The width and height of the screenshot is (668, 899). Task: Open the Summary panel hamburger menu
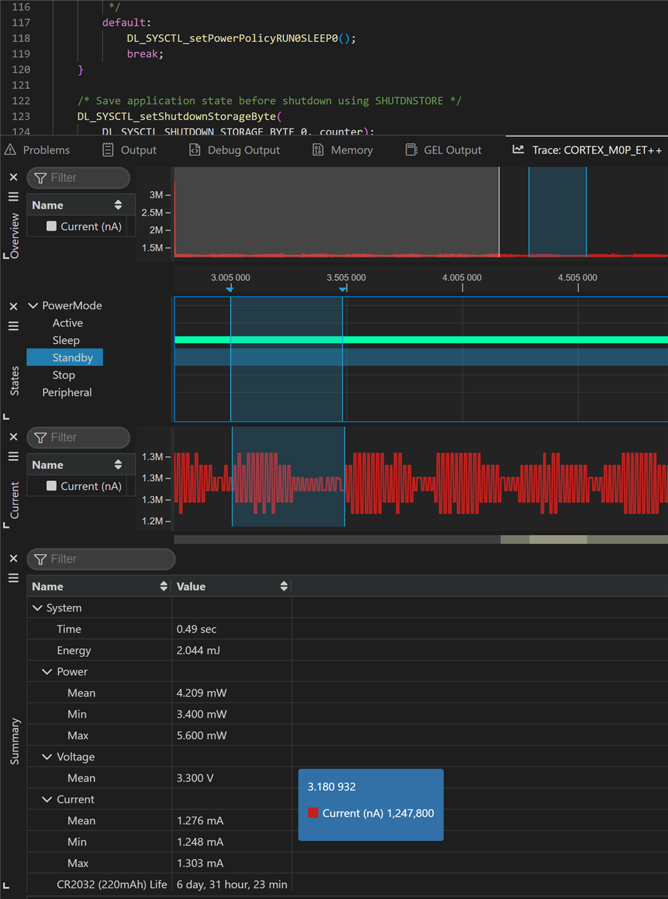click(x=13, y=578)
